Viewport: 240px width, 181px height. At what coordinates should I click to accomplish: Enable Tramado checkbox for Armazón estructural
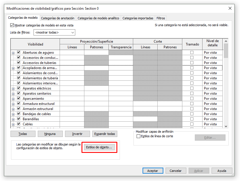192,109
